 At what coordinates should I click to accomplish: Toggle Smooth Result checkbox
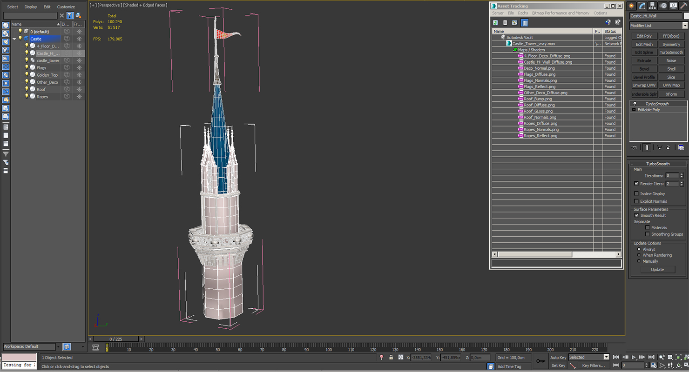click(636, 215)
